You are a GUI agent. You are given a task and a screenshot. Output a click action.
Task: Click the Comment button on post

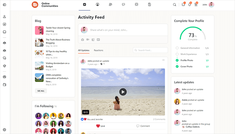[143, 126]
